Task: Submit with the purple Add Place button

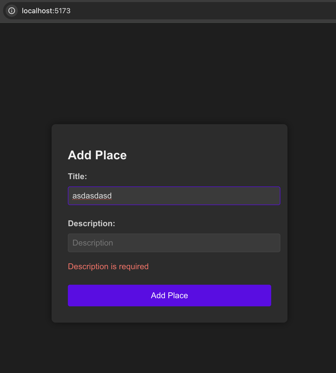Action: (x=170, y=295)
